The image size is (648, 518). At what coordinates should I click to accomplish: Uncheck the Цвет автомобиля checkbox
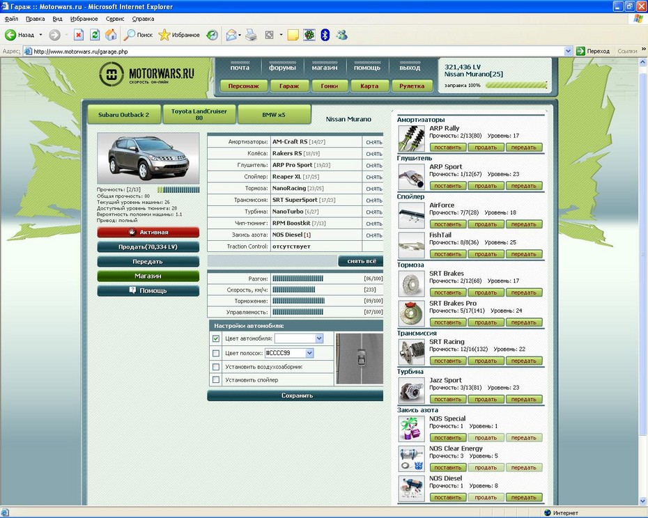pyautogui.click(x=216, y=338)
